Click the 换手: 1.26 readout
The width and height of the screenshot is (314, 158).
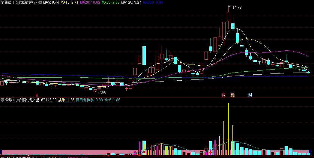[x=66, y=100]
